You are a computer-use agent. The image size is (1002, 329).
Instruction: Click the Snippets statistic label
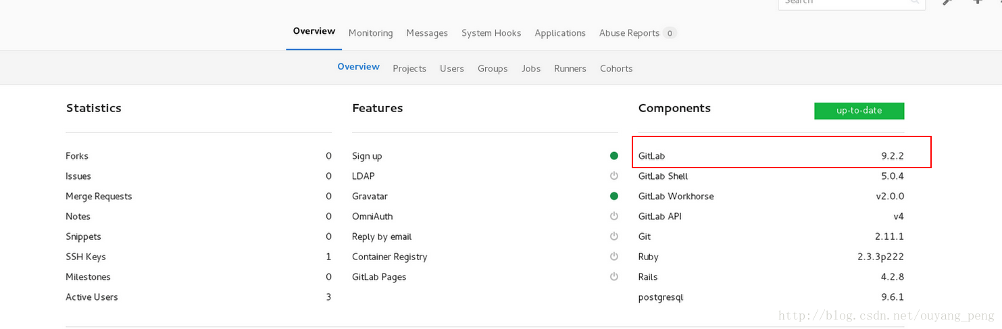(x=83, y=237)
